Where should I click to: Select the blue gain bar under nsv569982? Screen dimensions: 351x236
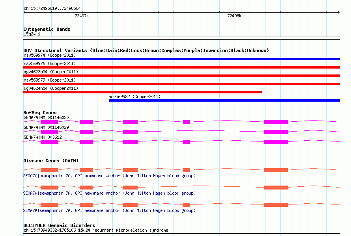[224, 100]
